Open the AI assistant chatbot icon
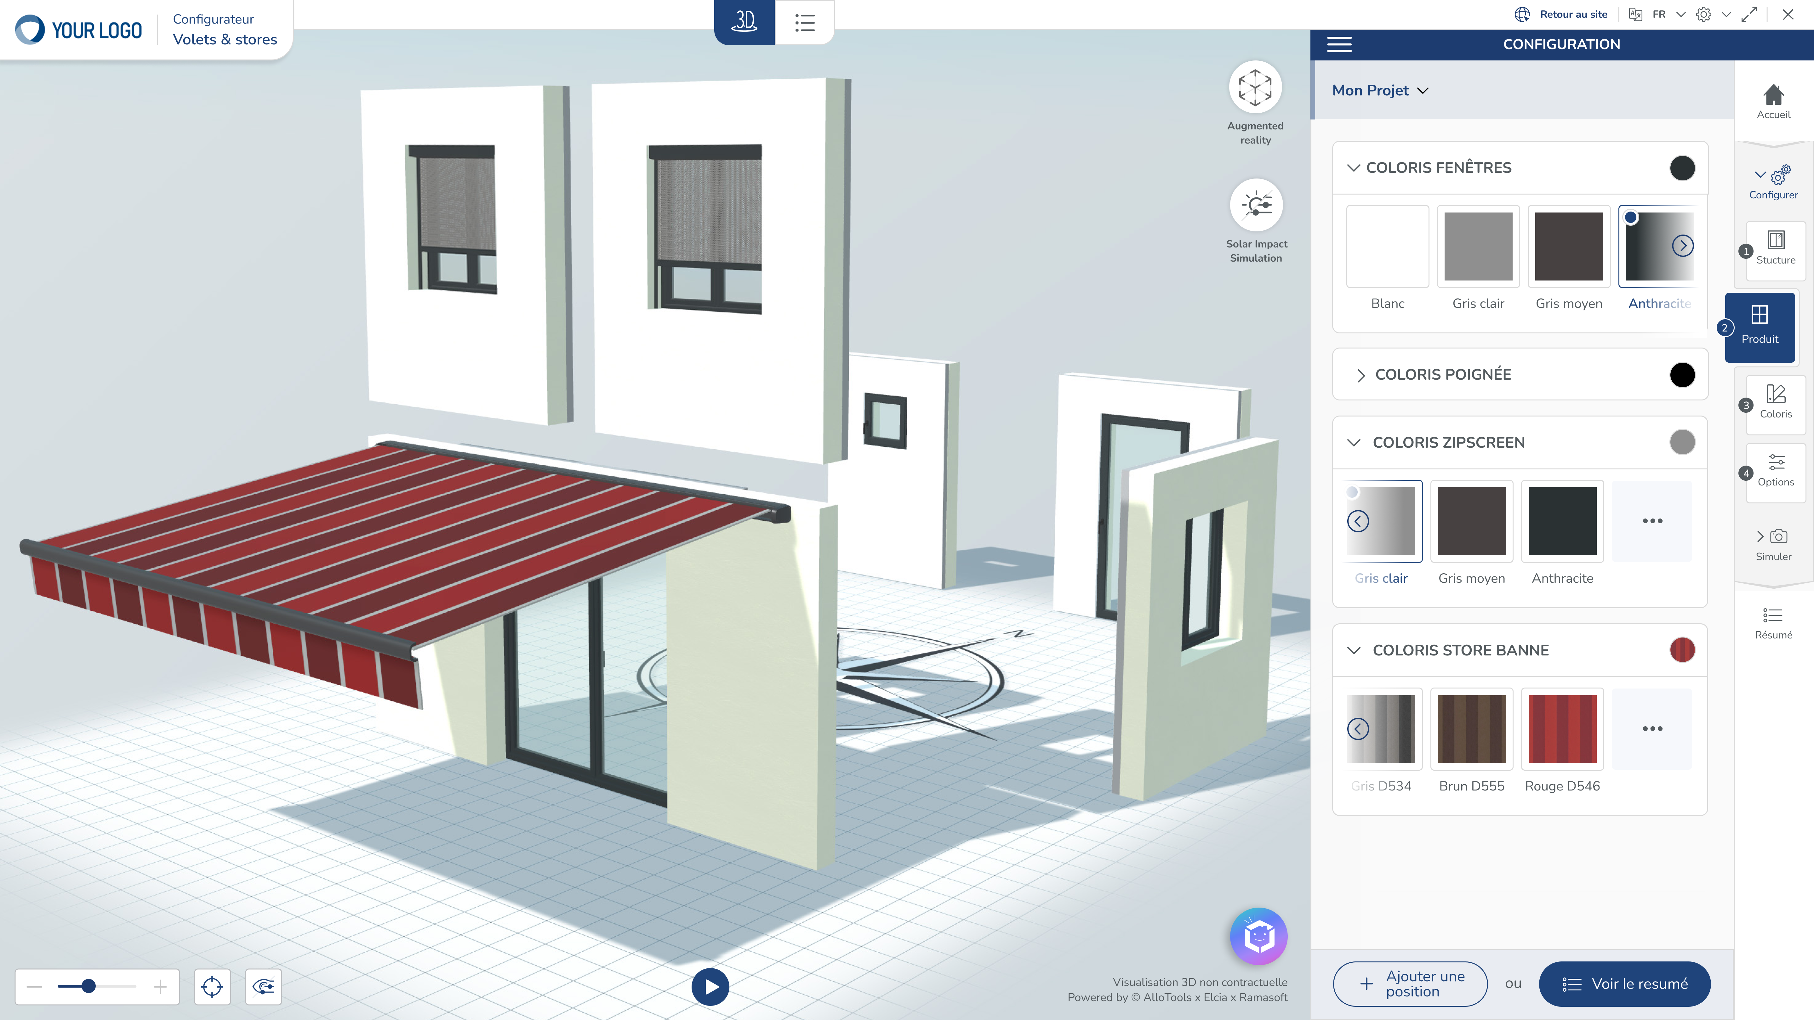This screenshot has width=1814, height=1020. [x=1258, y=936]
